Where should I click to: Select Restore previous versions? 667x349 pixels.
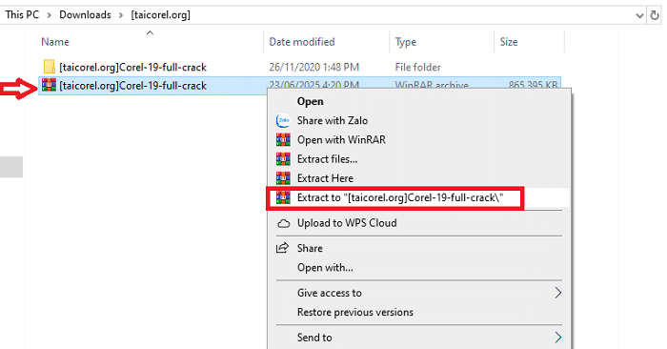355,313
